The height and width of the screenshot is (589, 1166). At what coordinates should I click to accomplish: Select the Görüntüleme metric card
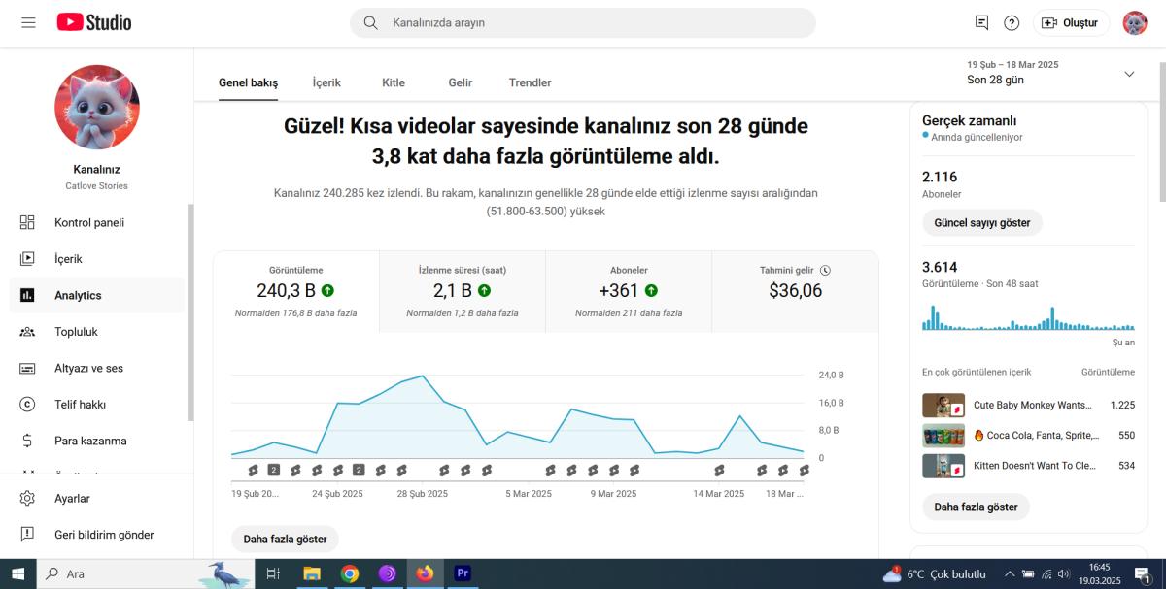[x=295, y=291]
